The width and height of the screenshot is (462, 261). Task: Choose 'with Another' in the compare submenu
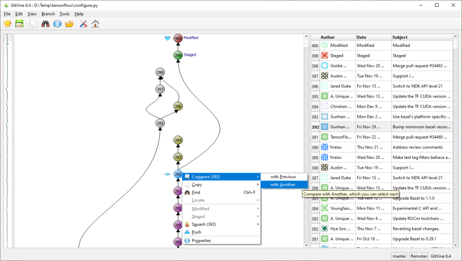[284, 184]
